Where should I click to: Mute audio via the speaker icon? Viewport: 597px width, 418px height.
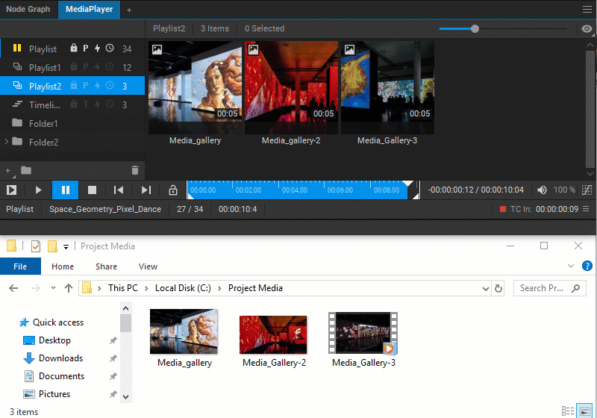tap(542, 190)
